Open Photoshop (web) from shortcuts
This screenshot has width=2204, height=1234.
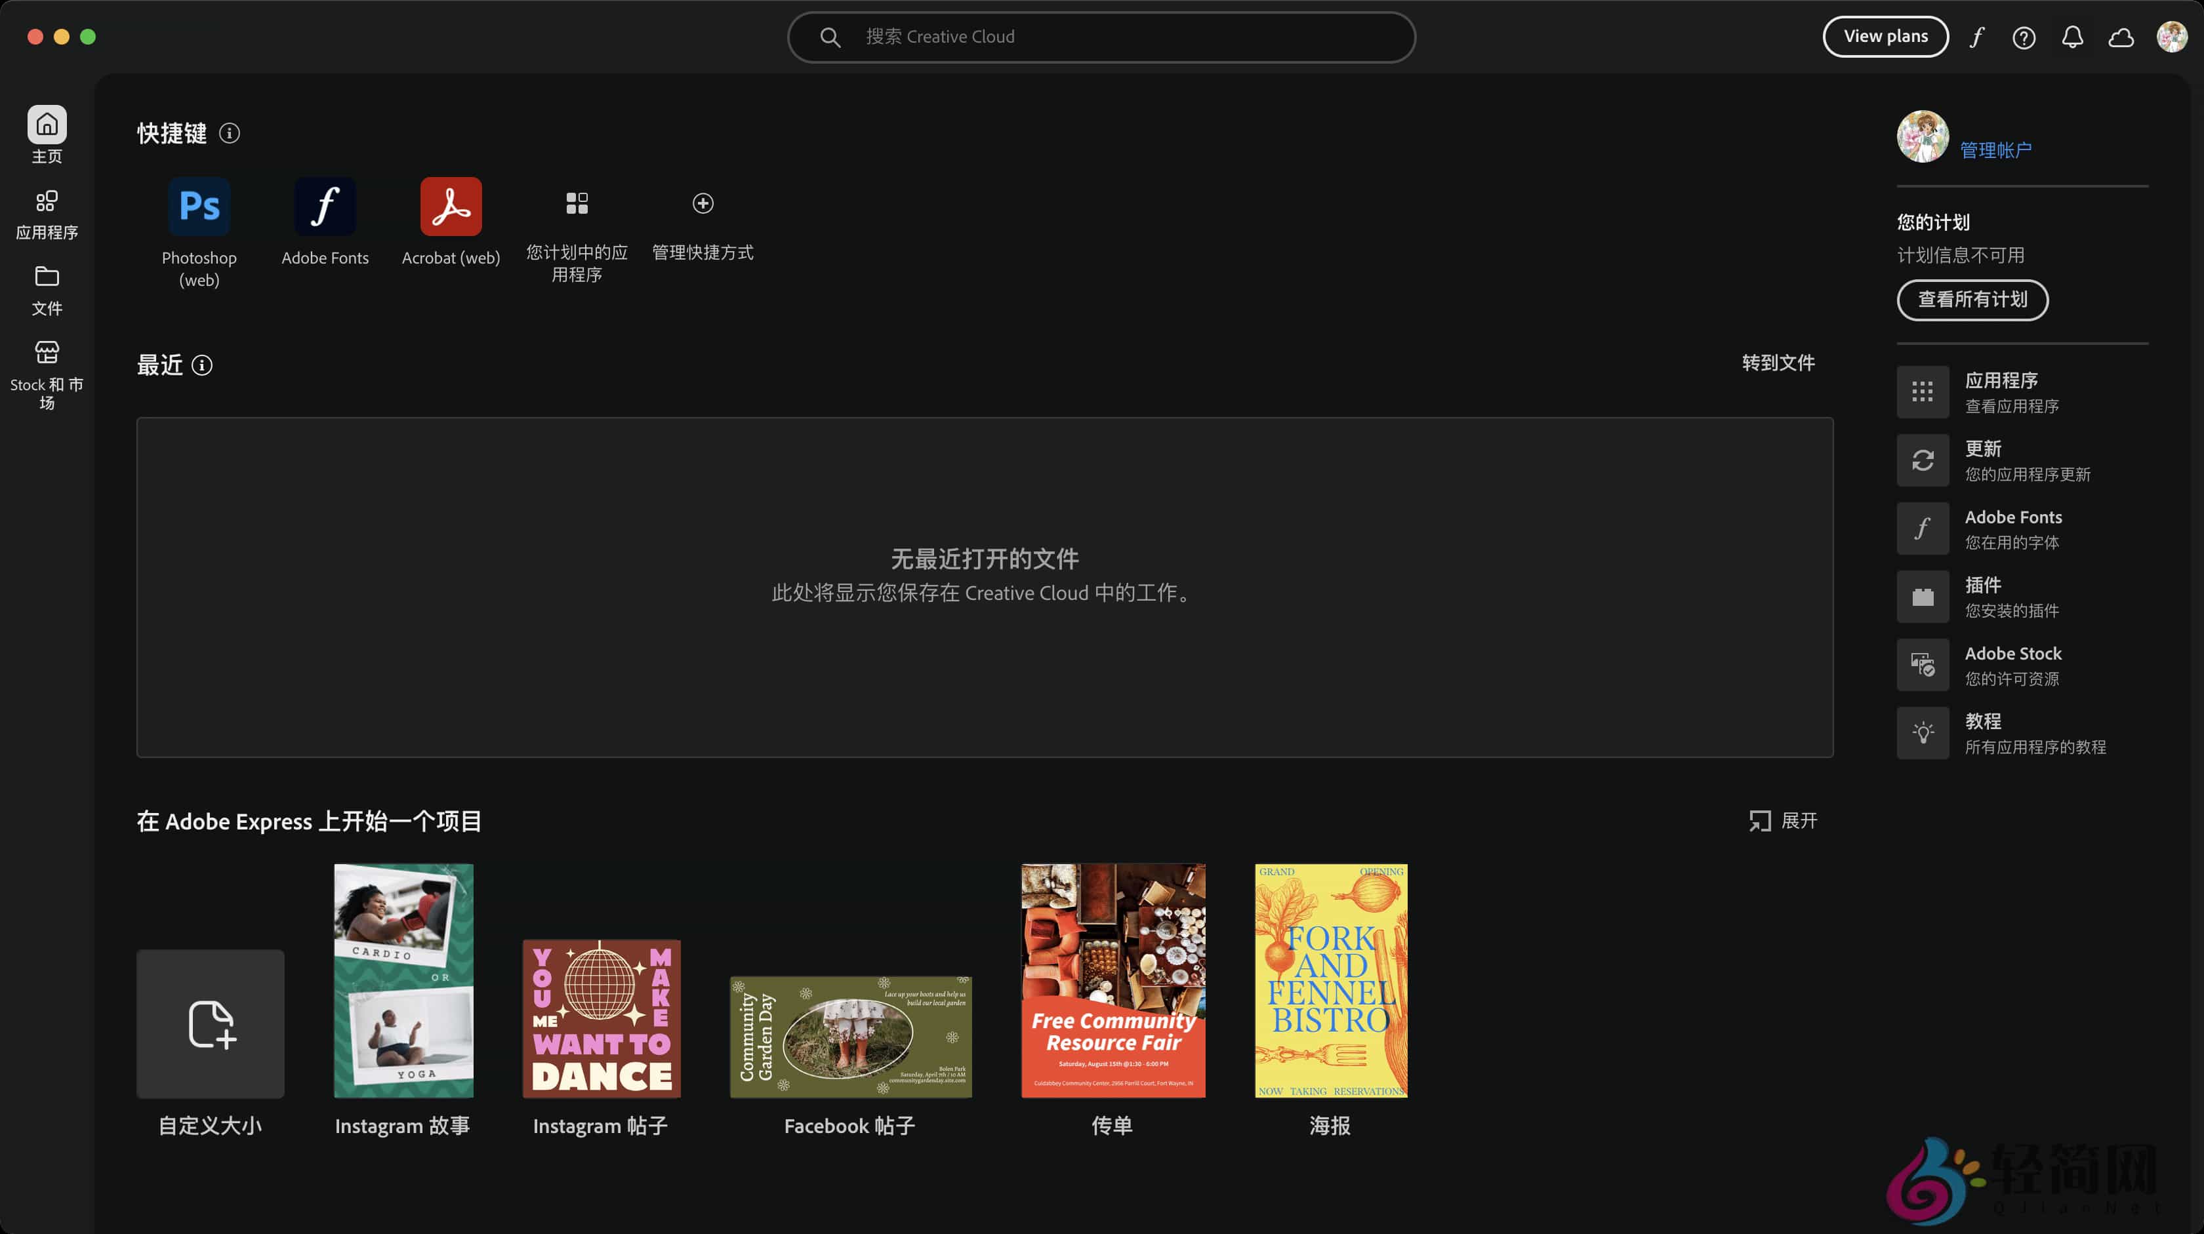pos(199,207)
